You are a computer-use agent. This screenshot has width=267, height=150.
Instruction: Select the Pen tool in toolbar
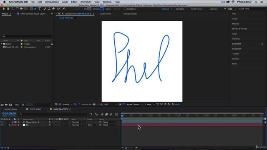tap(35, 9)
